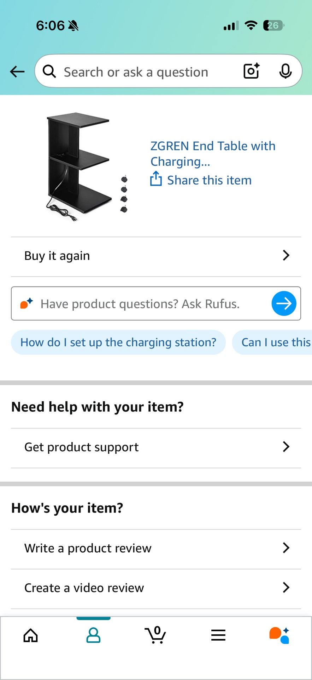The height and width of the screenshot is (680, 312).
Task: Tap the 'Can I use this' chip
Action: click(x=276, y=342)
